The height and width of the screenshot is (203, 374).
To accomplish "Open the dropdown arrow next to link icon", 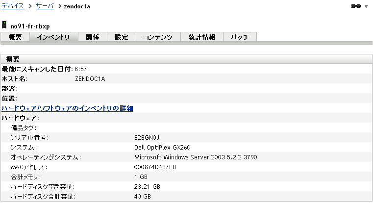I will point(366,6).
